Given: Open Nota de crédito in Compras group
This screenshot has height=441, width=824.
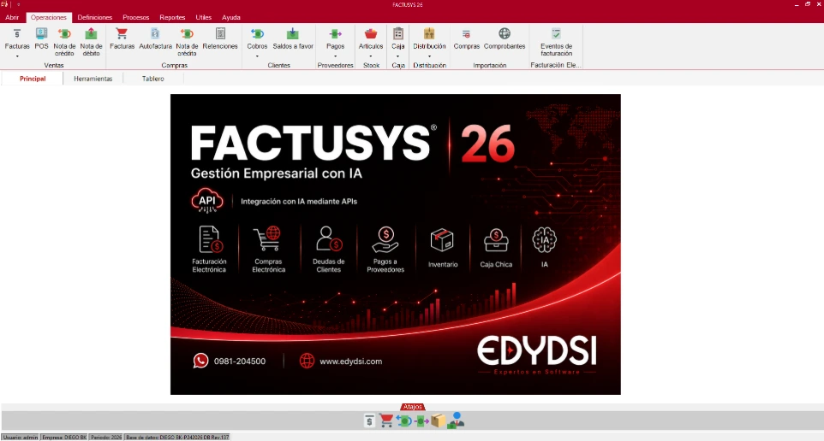Looking at the screenshot, I should coord(187,42).
